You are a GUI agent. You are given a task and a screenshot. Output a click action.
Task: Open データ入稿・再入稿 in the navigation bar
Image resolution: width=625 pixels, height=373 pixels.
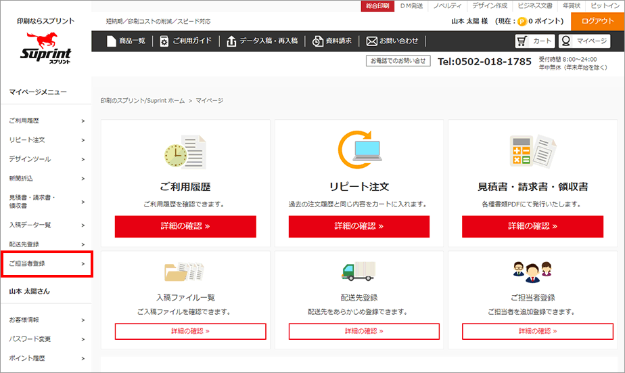point(269,41)
